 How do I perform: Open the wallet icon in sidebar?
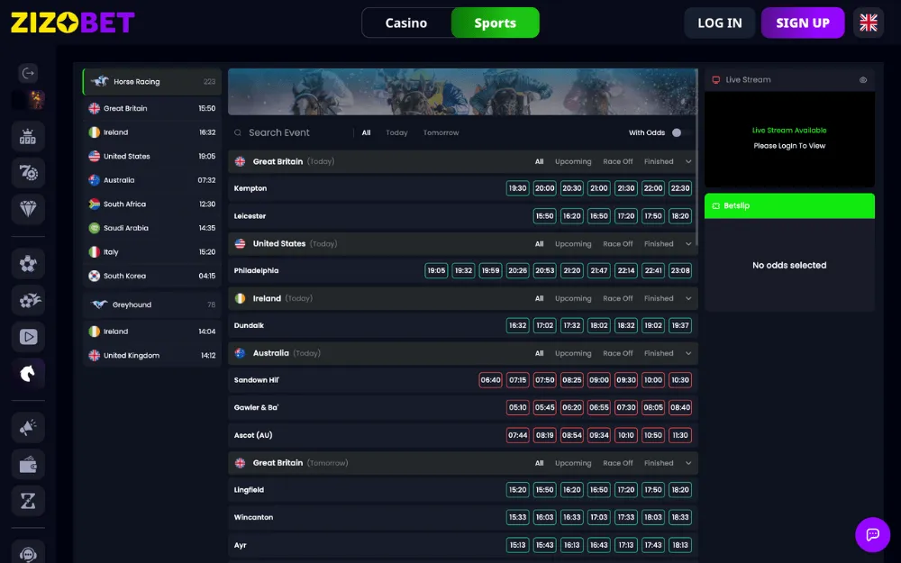point(28,464)
